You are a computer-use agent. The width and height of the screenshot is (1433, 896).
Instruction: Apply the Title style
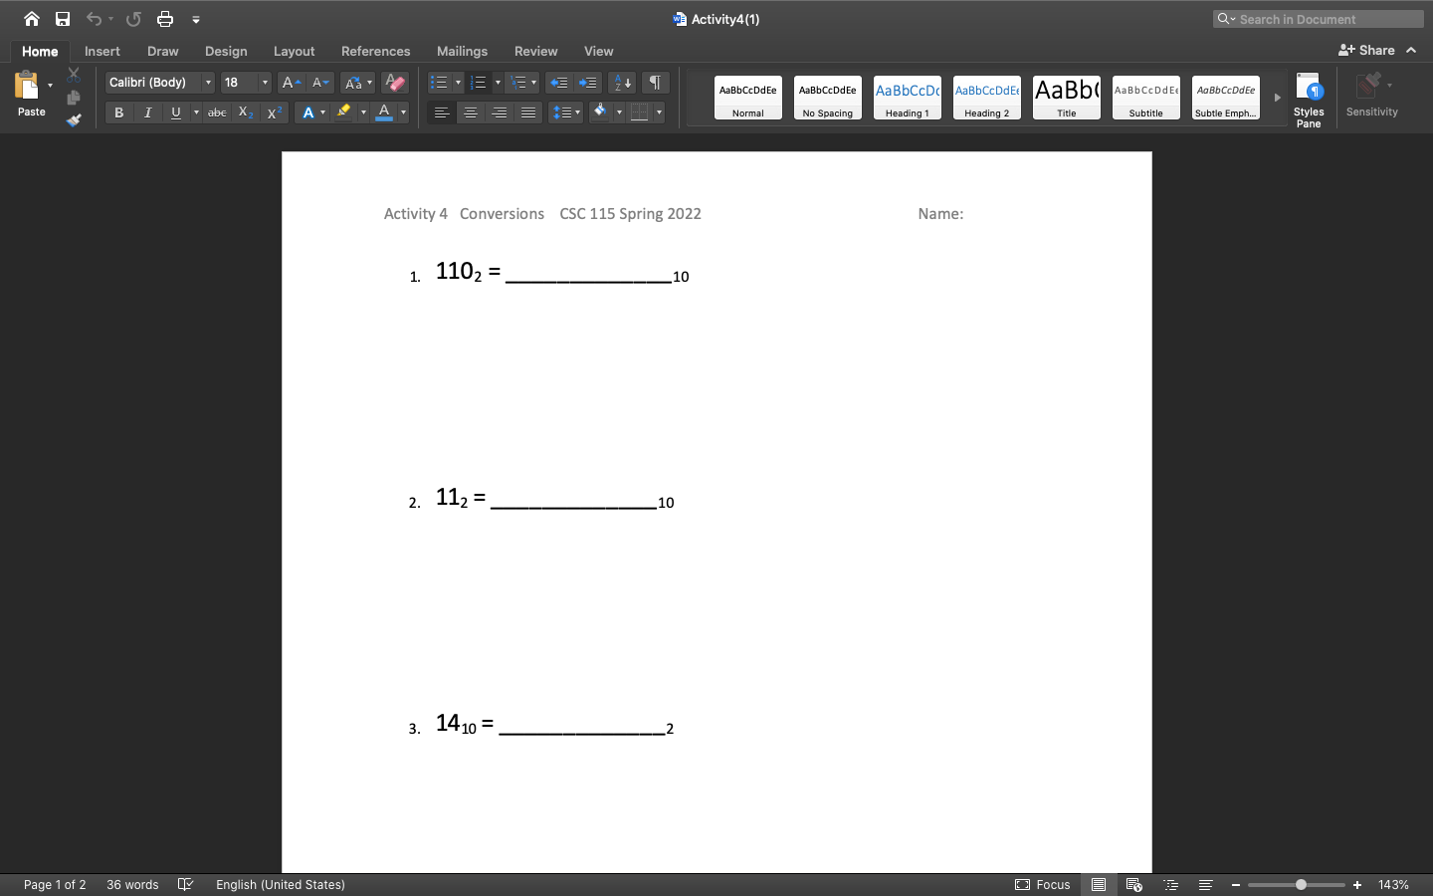[1067, 98]
